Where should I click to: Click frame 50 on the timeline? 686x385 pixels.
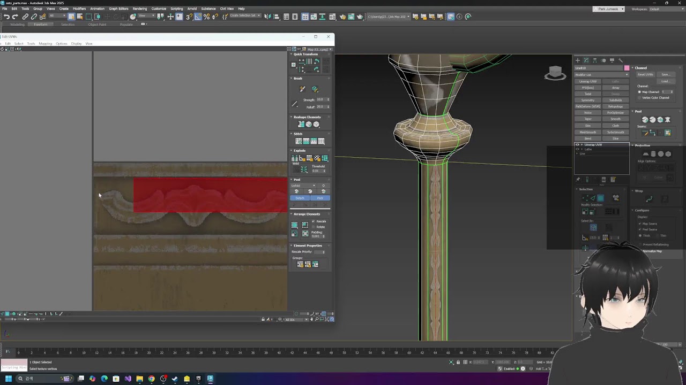(344, 353)
